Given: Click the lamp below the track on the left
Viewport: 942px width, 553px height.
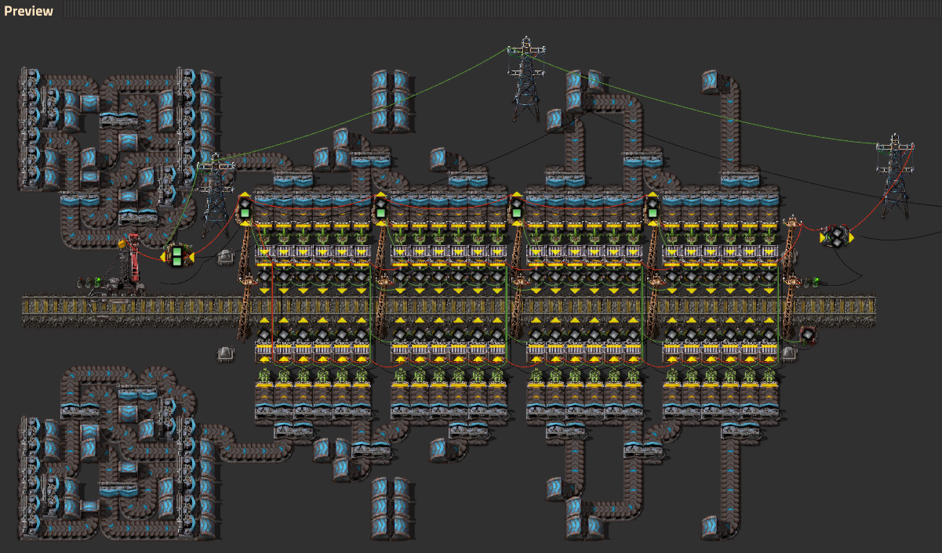Looking at the screenshot, I should tap(226, 353).
